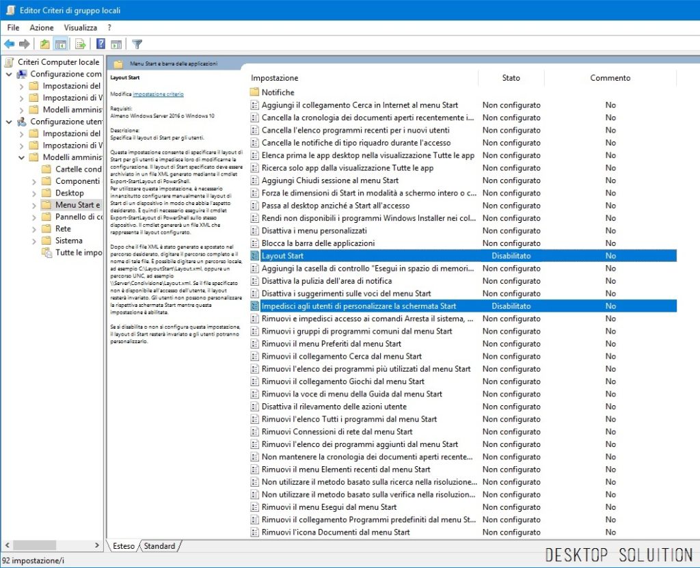
Task: Open the Azione menu
Action: tap(42, 27)
